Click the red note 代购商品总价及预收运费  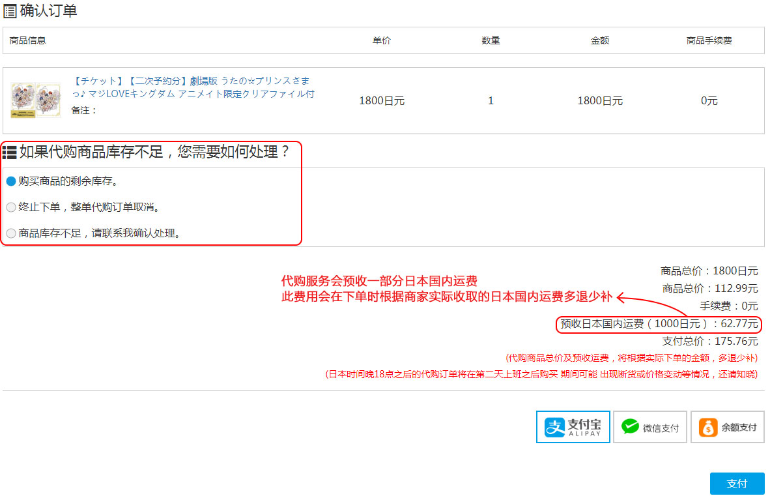pos(631,358)
